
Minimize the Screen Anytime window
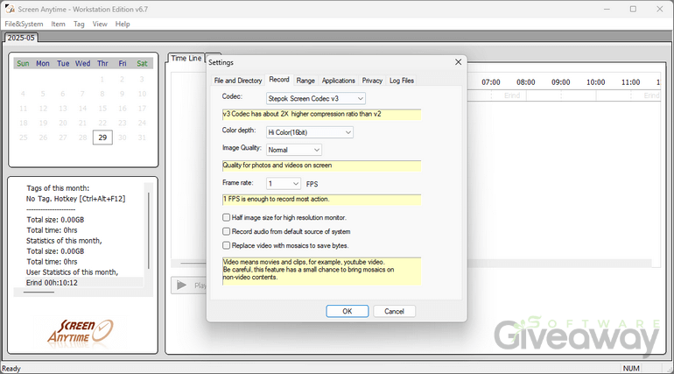(607, 9)
